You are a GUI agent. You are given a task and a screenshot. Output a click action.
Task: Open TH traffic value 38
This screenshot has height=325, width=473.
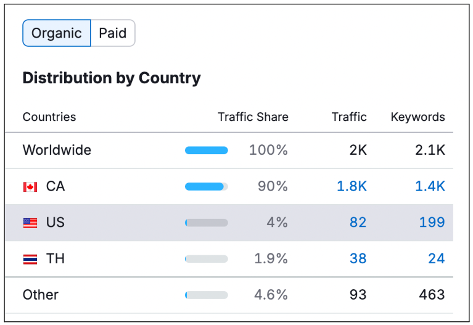click(358, 259)
